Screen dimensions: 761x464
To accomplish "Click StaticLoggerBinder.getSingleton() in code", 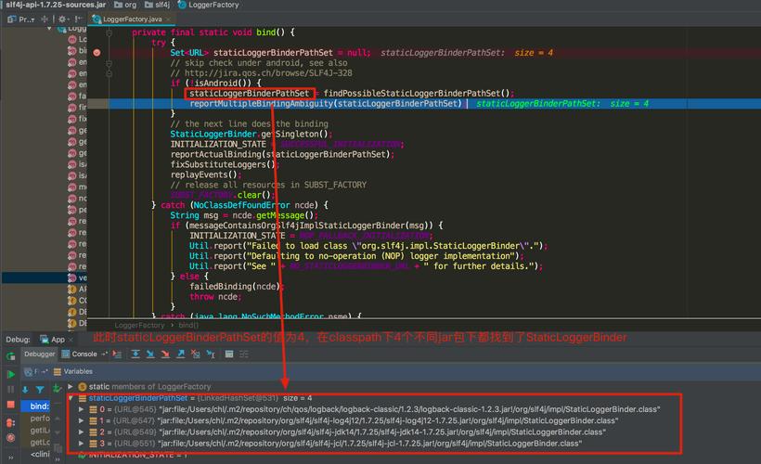I will click(250, 134).
